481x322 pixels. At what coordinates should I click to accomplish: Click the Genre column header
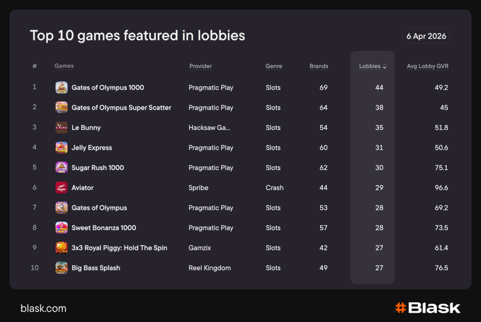[x=273, y=66]
